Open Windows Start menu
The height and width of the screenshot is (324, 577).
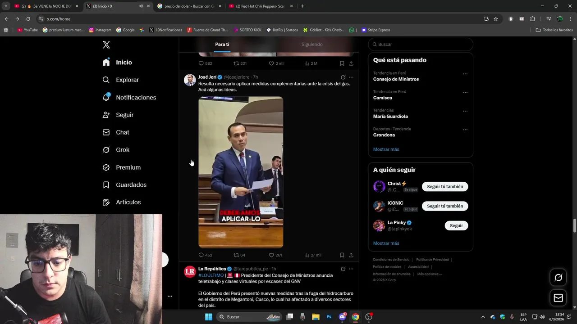[x=209, y=317]
